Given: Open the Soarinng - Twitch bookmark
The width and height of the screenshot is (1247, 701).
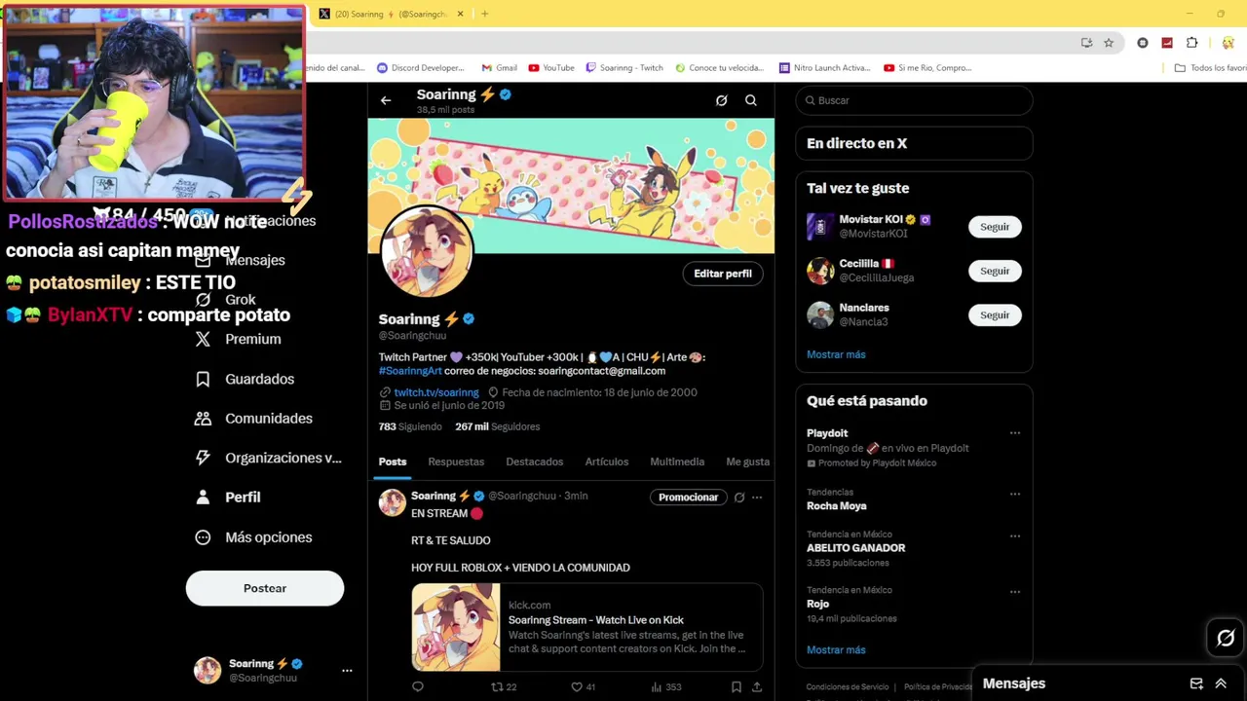Looking at the screenshot, I should 624,68.
